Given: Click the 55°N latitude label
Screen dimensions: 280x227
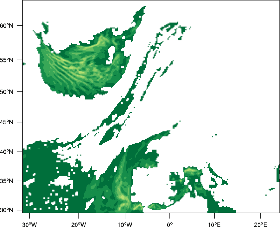Looking at the screenshot, I should (7, 60).
